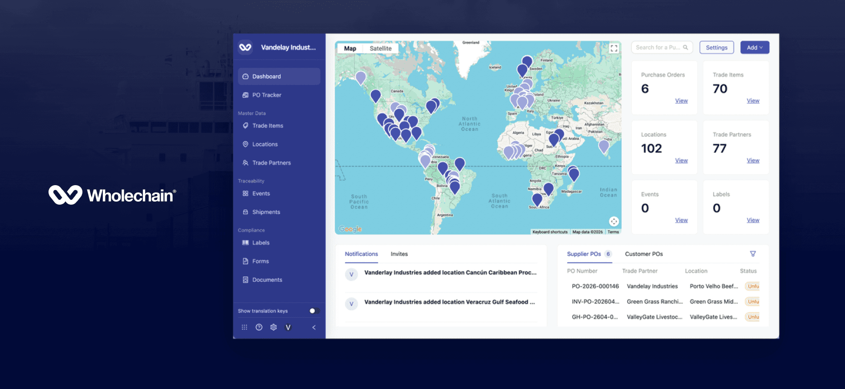845x389 pixels.
Task: Open the Cancún Caribbean location notification
Action: click(x=441, y=274)
